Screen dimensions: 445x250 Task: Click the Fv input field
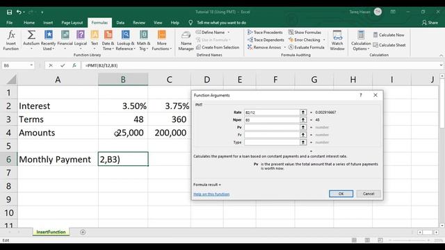pos(272,135)
